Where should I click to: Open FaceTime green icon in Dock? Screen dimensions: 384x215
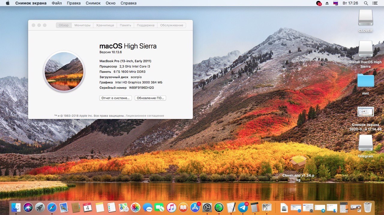point(159,207)
